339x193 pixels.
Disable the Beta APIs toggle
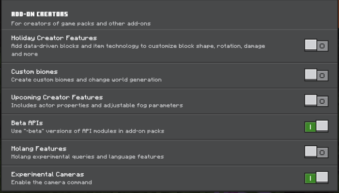click(316, 127)
